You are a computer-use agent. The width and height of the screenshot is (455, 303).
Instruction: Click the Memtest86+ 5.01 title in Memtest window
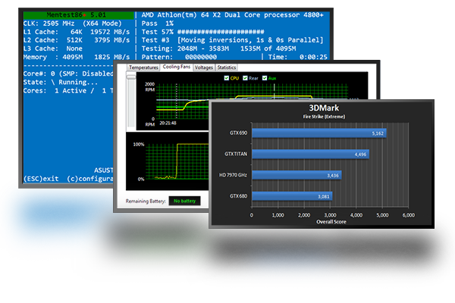coord(77,15)
